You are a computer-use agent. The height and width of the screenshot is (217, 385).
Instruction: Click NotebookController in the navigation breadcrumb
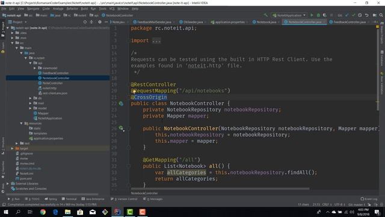(x=119, y=15)
